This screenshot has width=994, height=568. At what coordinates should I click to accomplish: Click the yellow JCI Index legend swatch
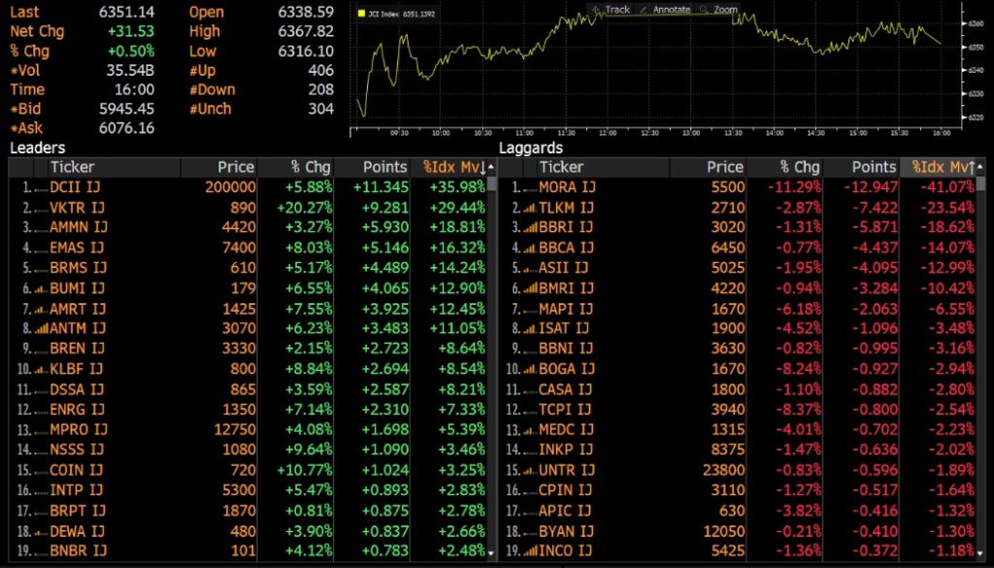pos(361,14)
